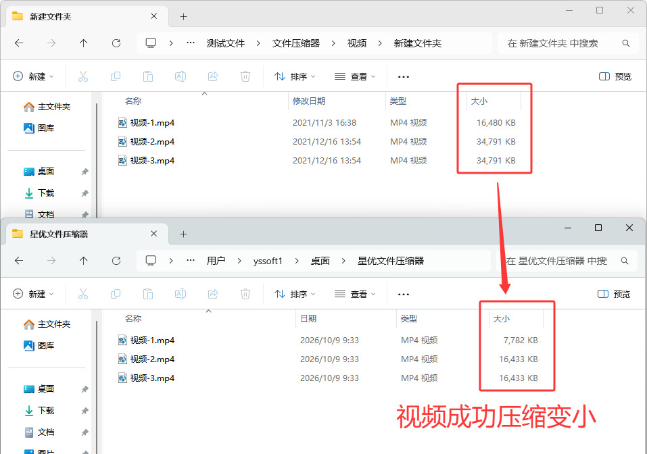The width and height of the screenshot is (647, 454).
Task: Click the Rename icon in the 新建文件夹 window
Action: pos(181,76)
